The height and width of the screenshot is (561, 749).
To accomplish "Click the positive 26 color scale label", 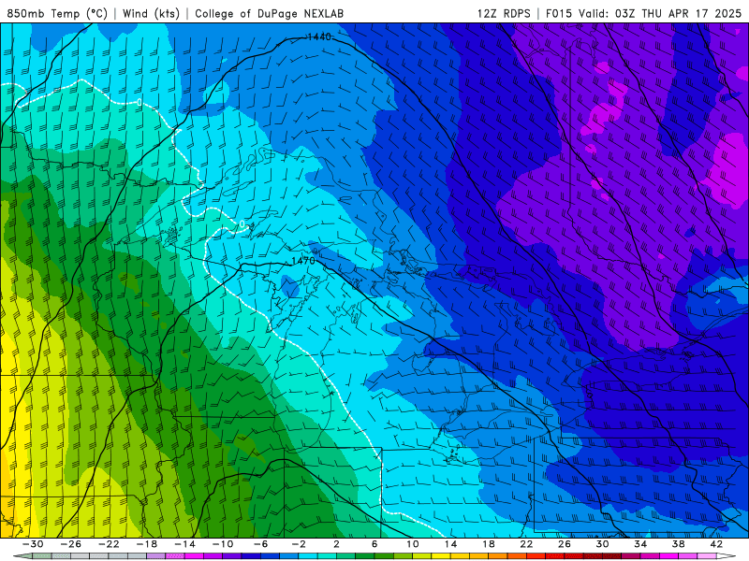I will click(x=565, y=544).
